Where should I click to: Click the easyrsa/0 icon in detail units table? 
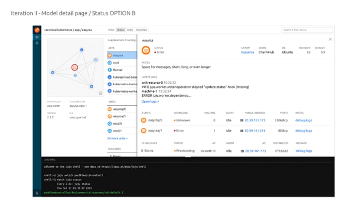[144, 120]
